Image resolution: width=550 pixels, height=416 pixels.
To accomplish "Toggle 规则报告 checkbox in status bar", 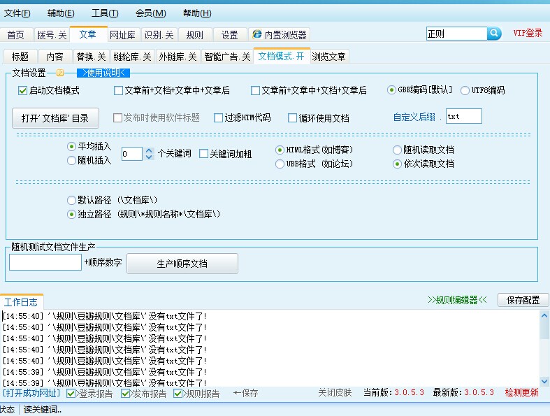I will [178, 393].
